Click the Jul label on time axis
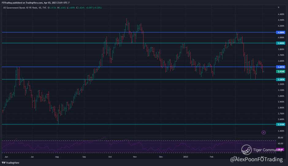Screen dimensions: 288x166 coord(32,157)
